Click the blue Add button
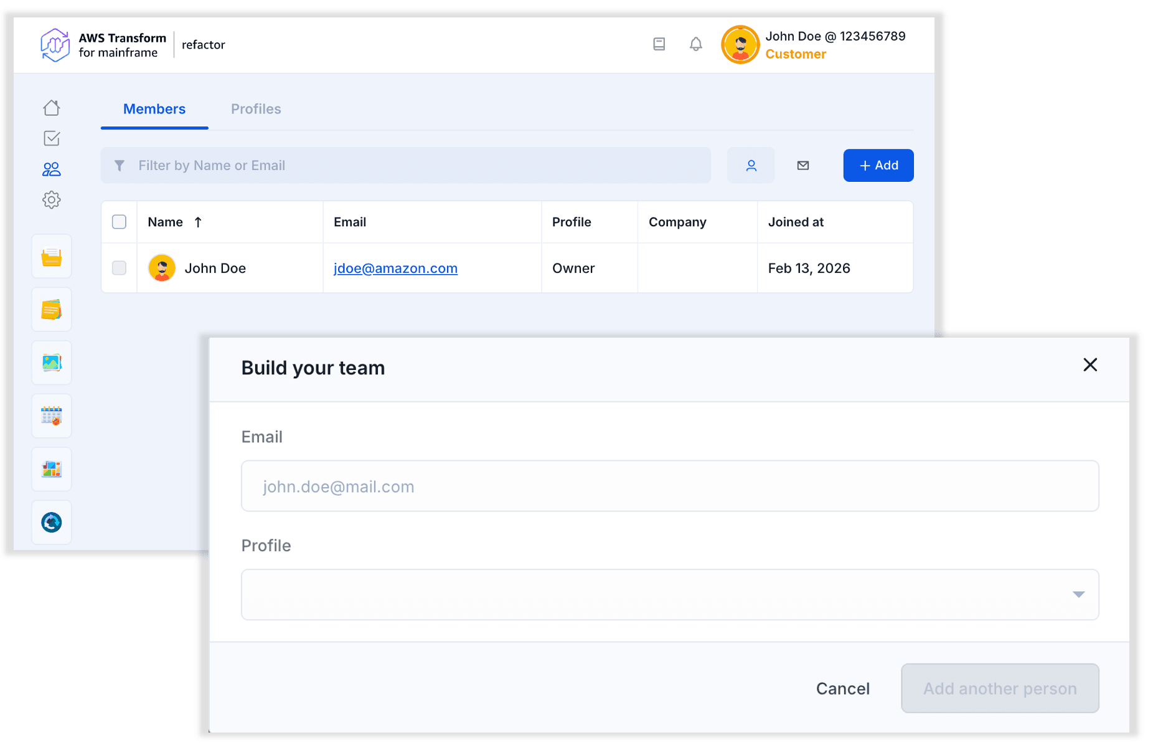Viewport: 1153px width, 750px height. pyautogui.click(x=878, y=166)
